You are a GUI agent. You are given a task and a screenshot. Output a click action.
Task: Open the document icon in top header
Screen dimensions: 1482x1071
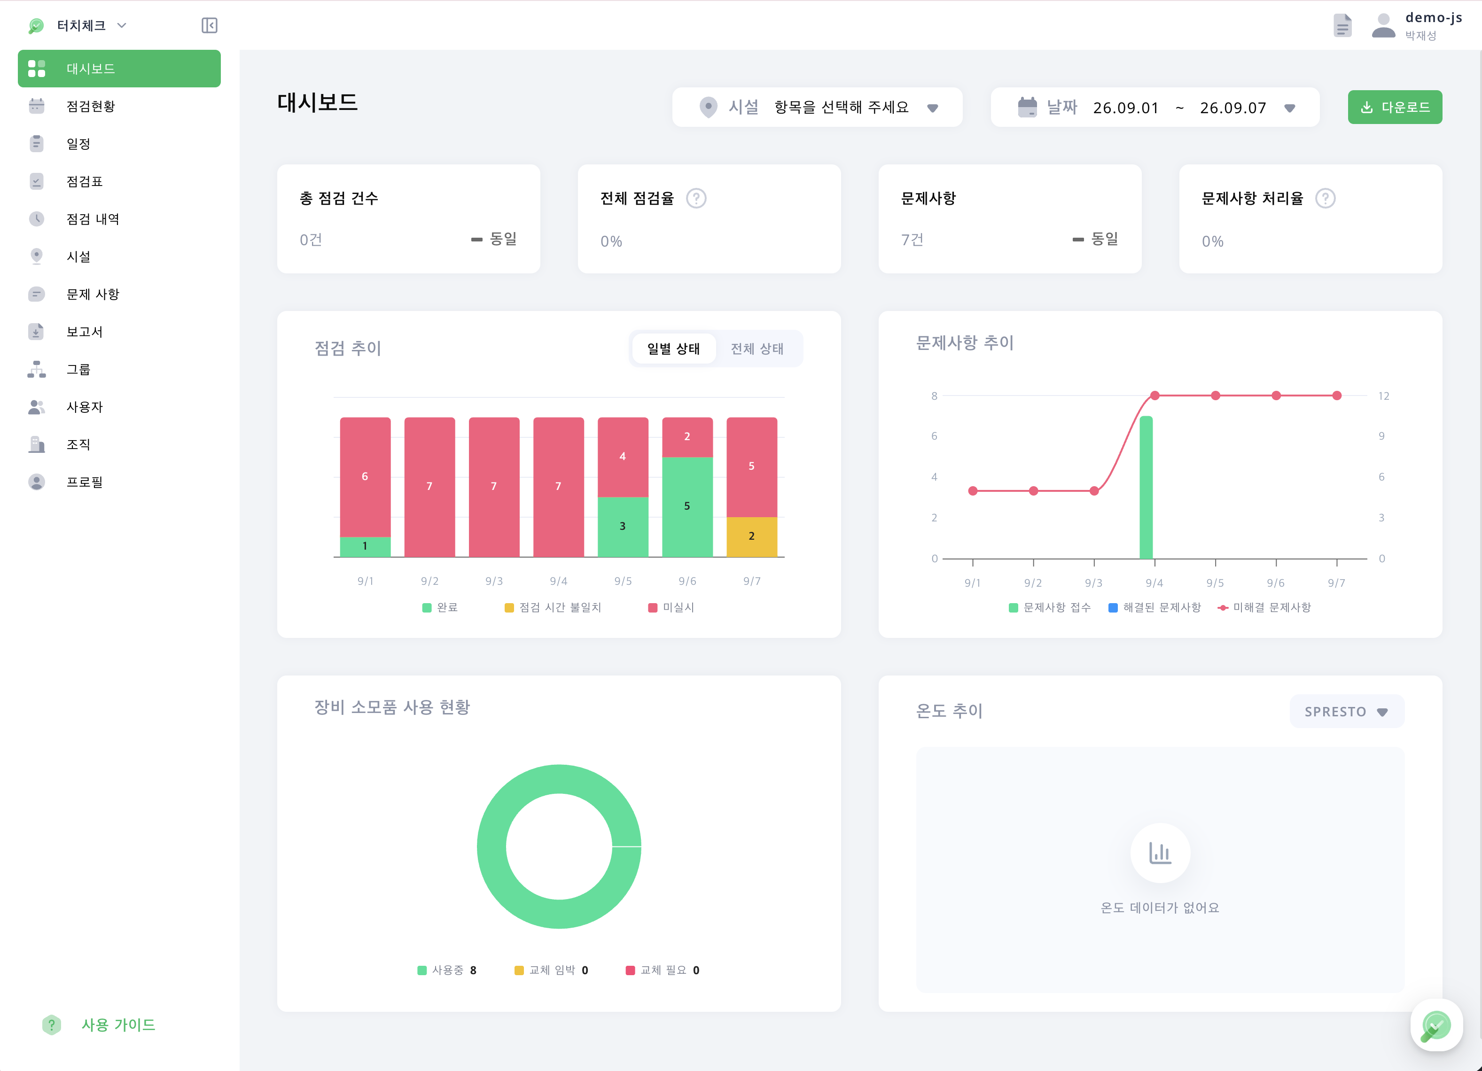tap(1342, 26)
